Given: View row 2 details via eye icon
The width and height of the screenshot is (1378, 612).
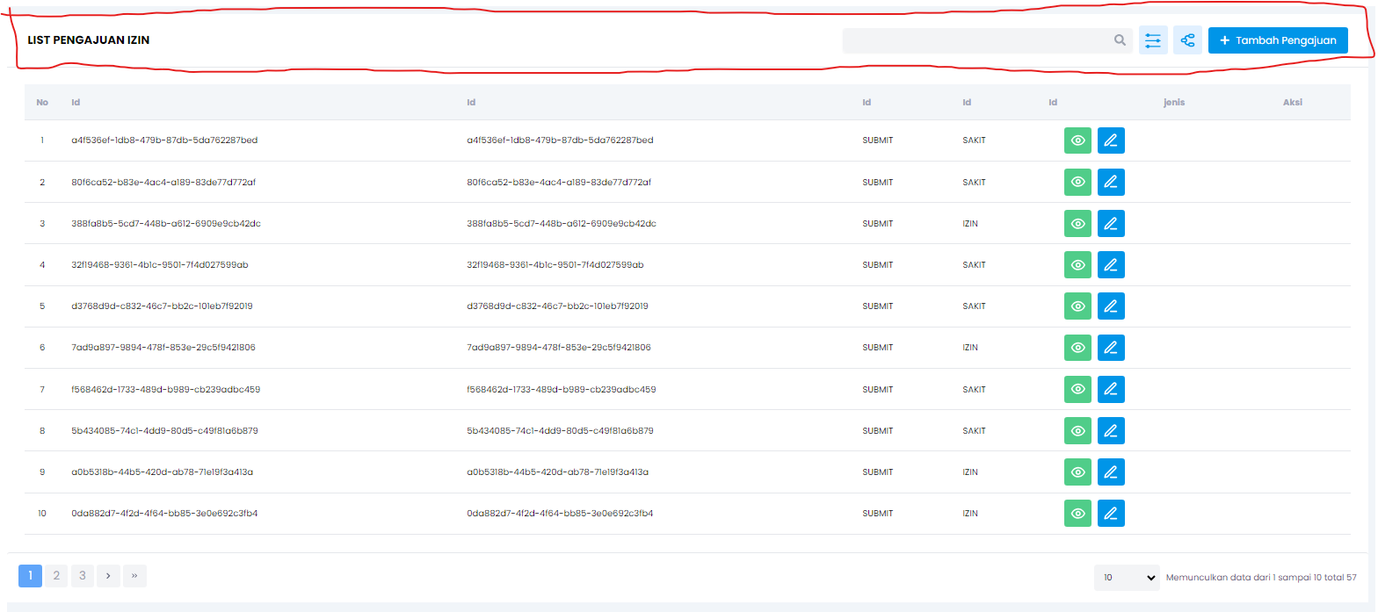Looking at the screenshot, I should (1077, 182).
